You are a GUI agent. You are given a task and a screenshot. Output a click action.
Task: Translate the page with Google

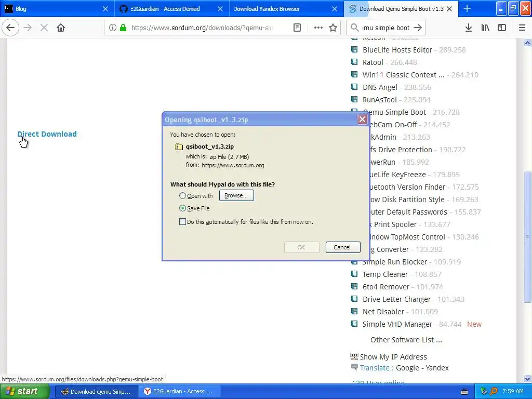(x=407, y=368)
